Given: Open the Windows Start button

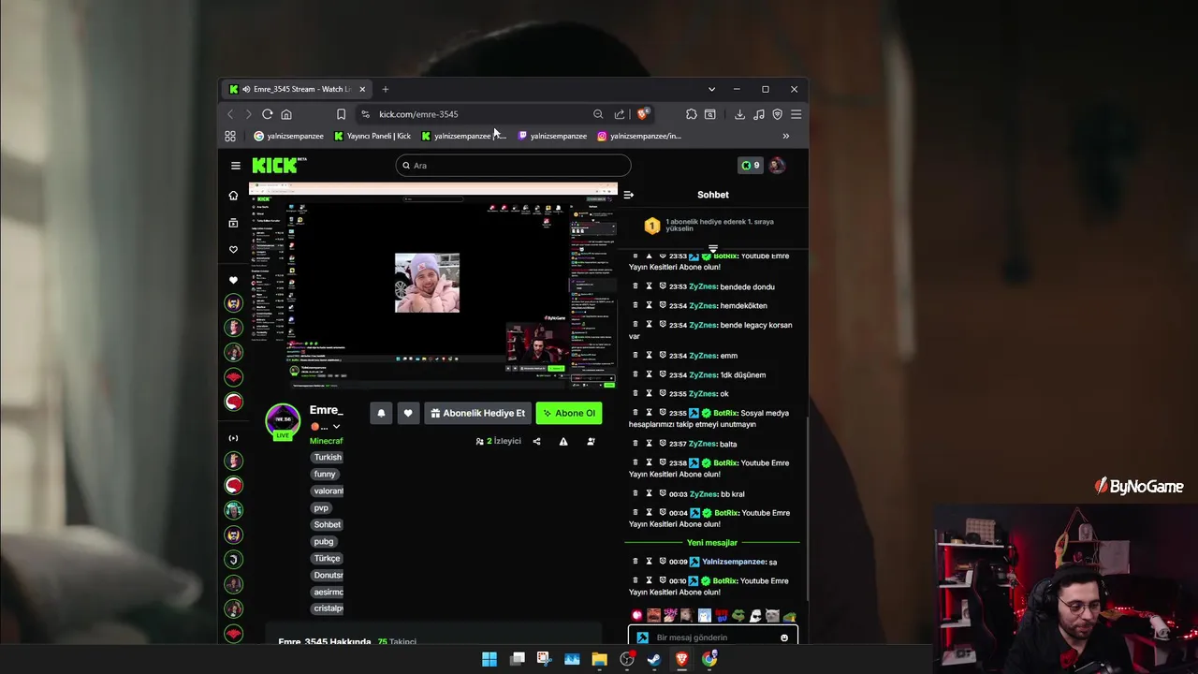Looking at the screenshot, I should (489, 659).
